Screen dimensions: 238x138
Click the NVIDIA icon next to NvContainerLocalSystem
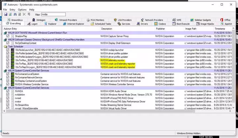[x=13, y=74]
